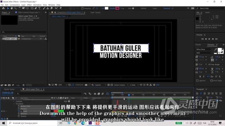Create a new folder in Project panel
Screen dimensions: 225x126
click(x=6, y=85)
